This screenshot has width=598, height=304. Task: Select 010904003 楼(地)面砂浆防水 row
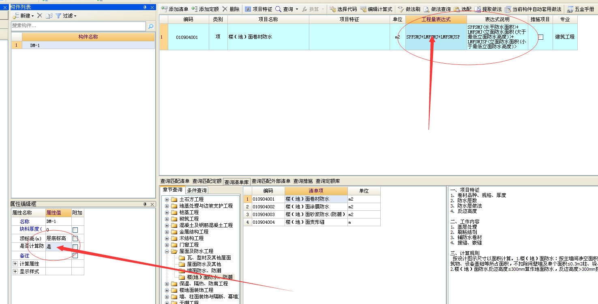coord(312,214)
